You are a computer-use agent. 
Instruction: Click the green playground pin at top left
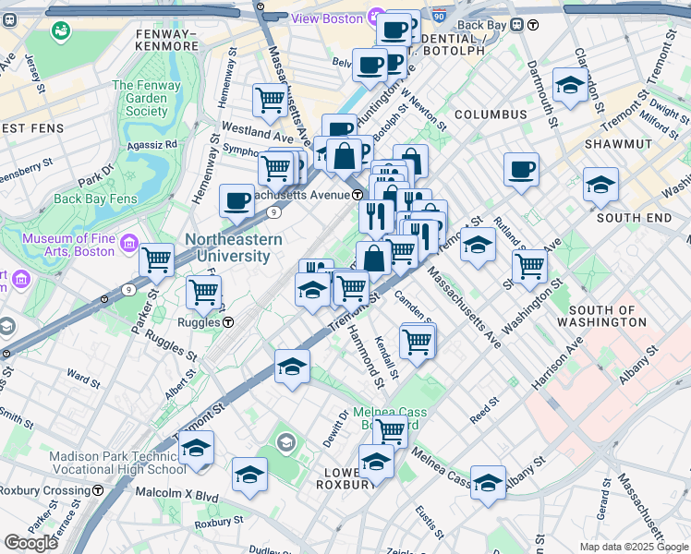point(61,31)
